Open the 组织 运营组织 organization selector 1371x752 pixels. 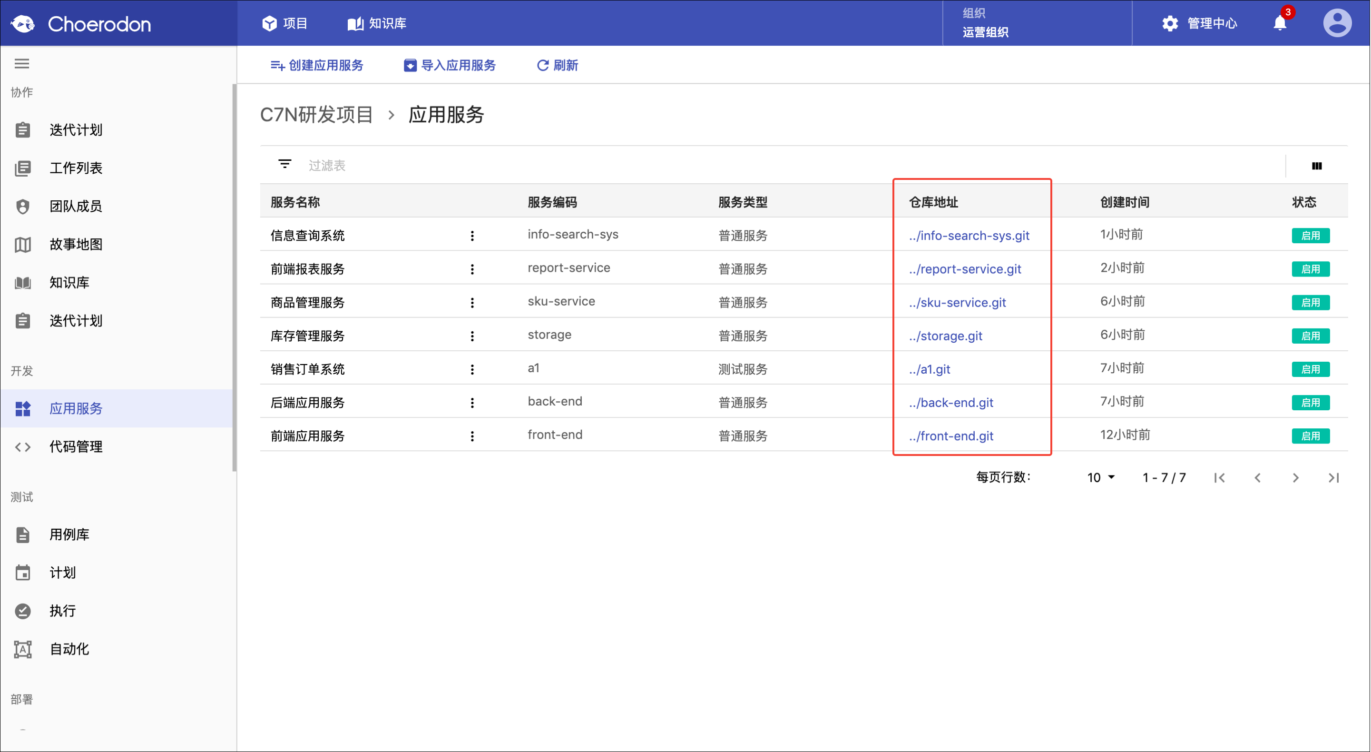1037,23
